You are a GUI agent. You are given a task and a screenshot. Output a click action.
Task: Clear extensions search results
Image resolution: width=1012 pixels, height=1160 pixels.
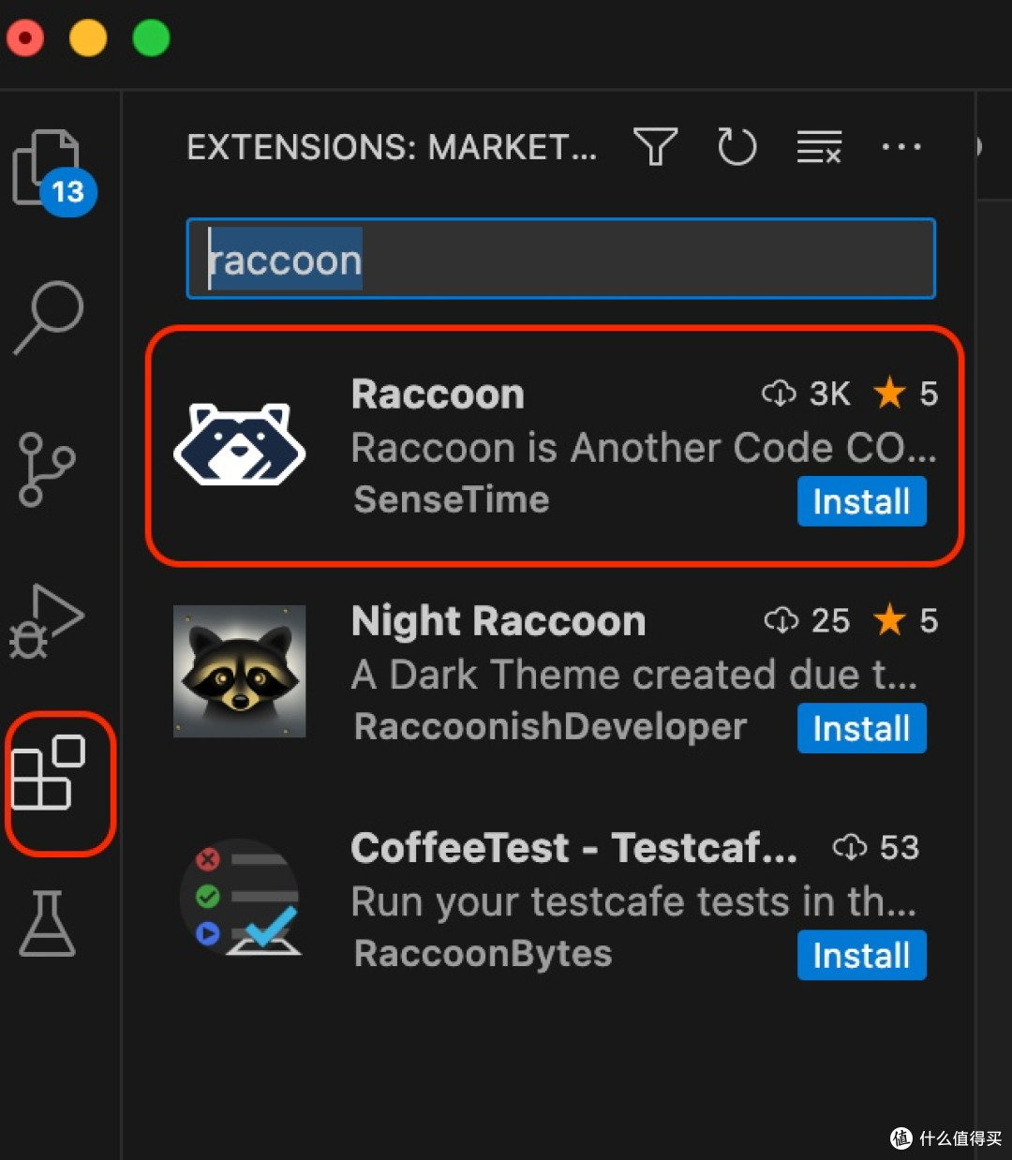pyautogui.click(x=819, y=147)
